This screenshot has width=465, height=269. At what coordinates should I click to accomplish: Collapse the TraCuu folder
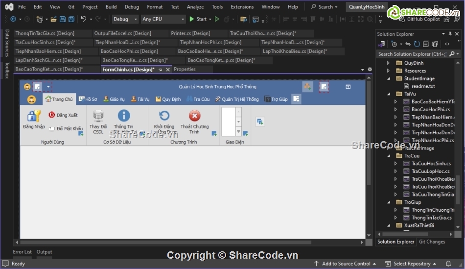(389, 156)
